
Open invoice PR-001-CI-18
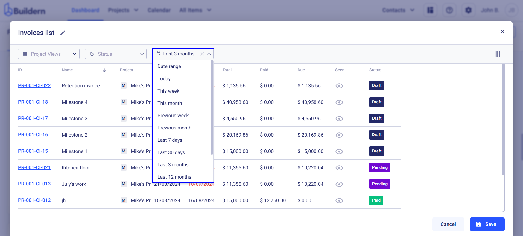(x=33, y=102)
